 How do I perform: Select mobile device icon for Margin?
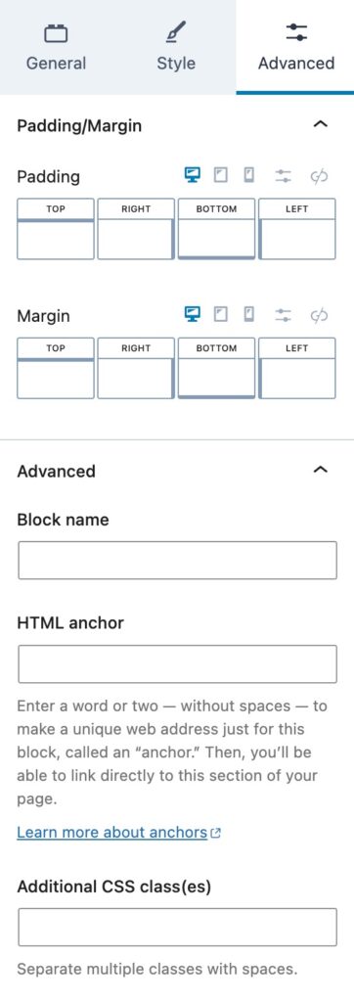pyautogui.click(x=249, y=314)
